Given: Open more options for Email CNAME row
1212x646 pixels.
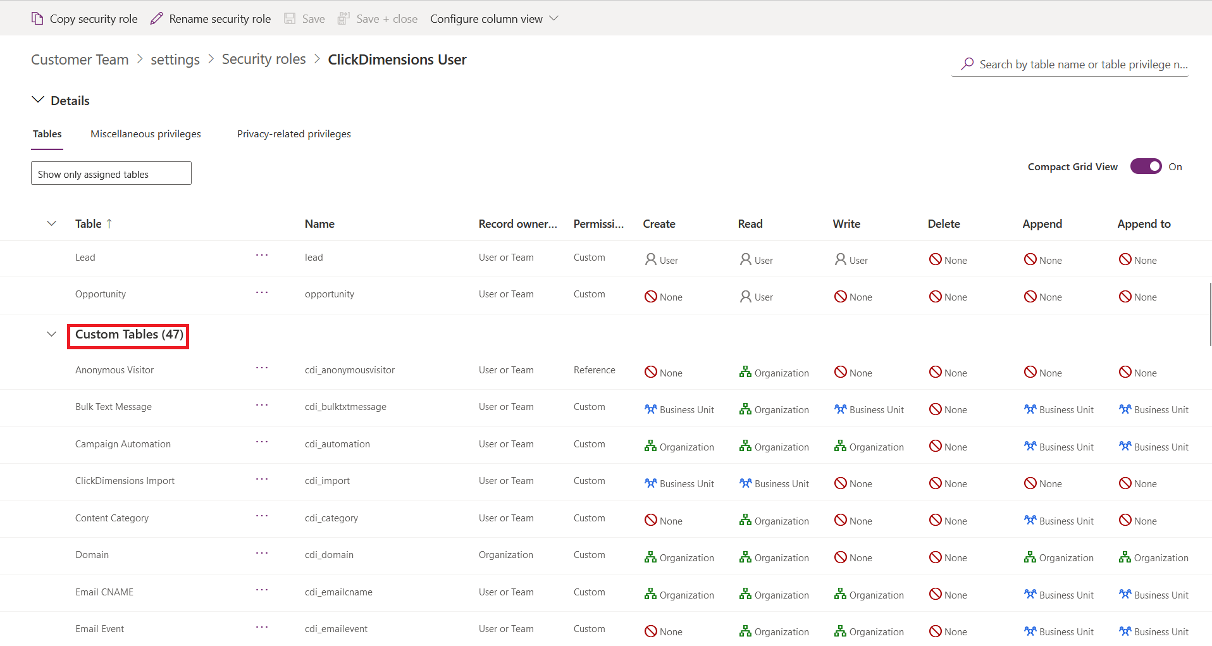Looking at the screenshot, I should [262, 590].
